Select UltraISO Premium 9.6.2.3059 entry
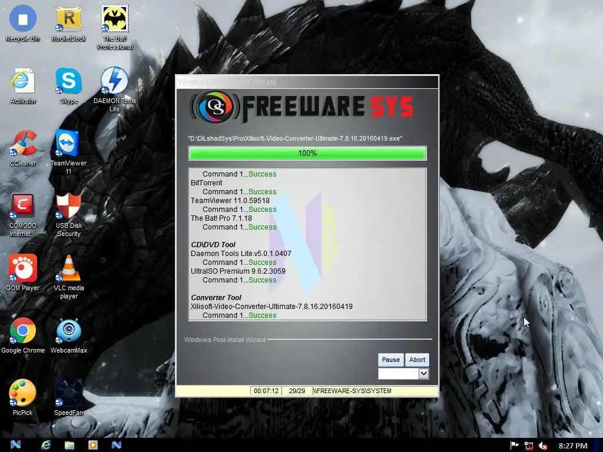603x452 pixels. pyautogui.click(x=238, y=271)
